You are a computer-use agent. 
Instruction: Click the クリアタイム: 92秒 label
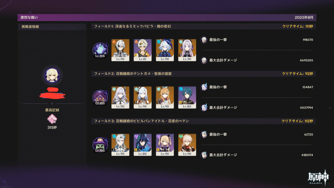click(297, 74)
